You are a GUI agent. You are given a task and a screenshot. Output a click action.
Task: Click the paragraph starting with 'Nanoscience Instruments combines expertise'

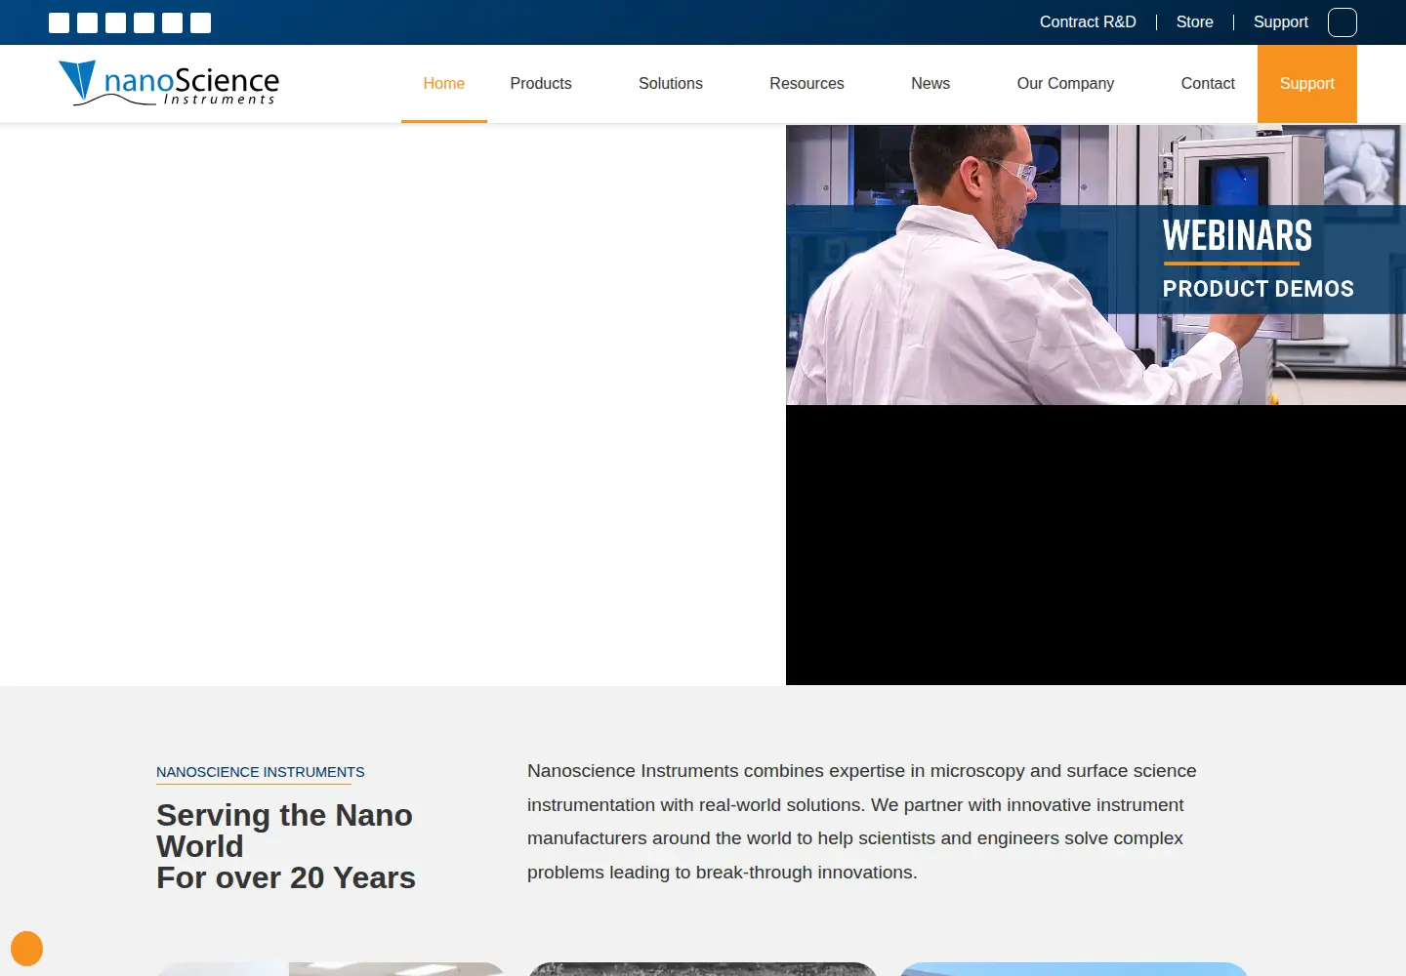862,822
